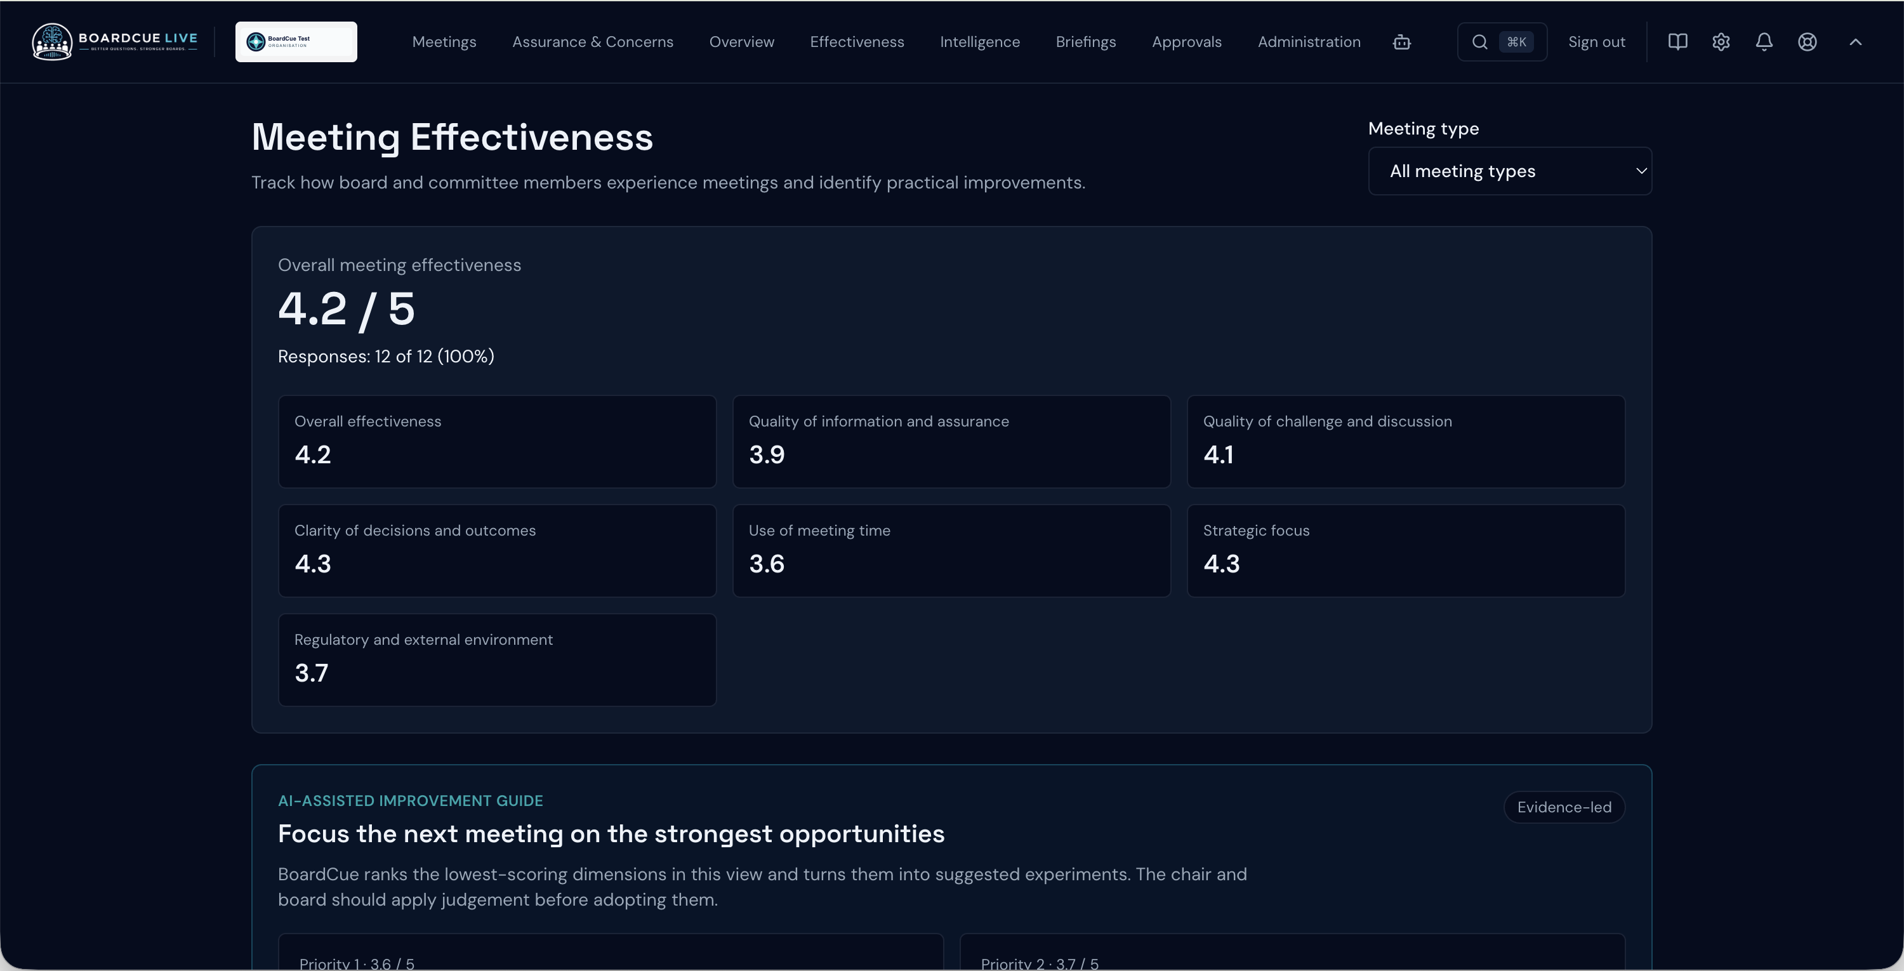
Task: Click the Evidence-led badge
Action: tap(1564, 807)
